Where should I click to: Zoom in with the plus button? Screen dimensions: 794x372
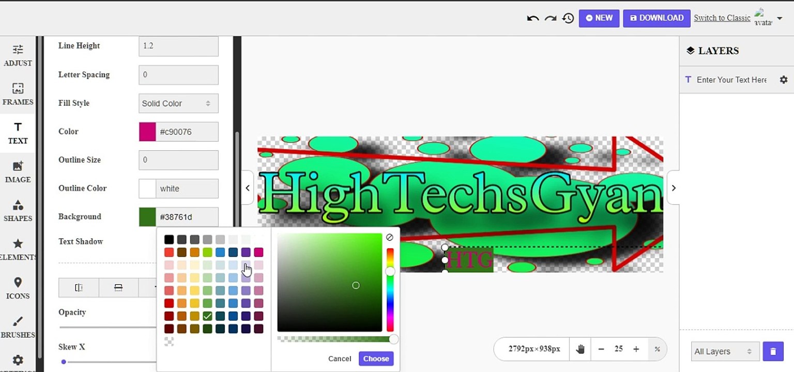pyautogui.click(x=636, y=349)
